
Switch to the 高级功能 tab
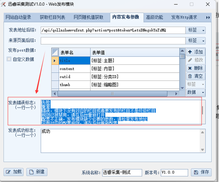[x=155, y=17]
